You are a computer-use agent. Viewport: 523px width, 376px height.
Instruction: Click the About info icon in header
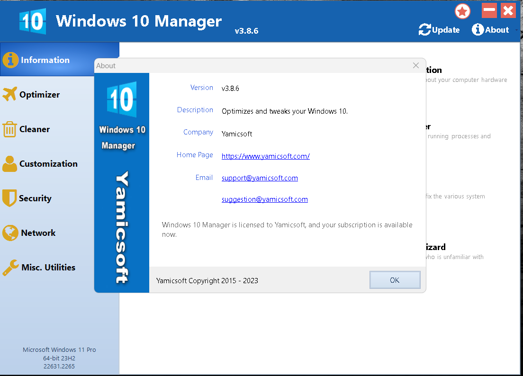[478, 29]
